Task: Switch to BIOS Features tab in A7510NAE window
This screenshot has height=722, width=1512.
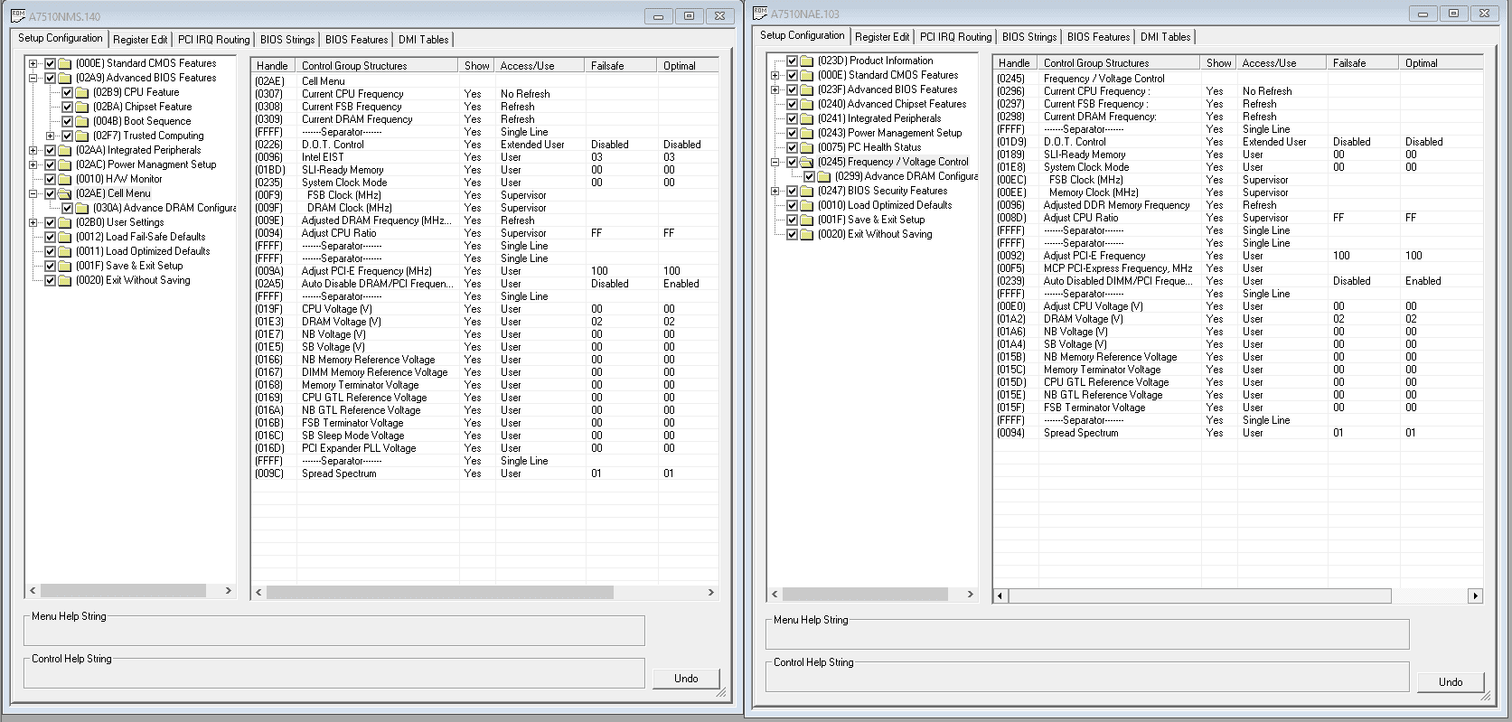Action: pyautogui.click(x=1098, y=37)
